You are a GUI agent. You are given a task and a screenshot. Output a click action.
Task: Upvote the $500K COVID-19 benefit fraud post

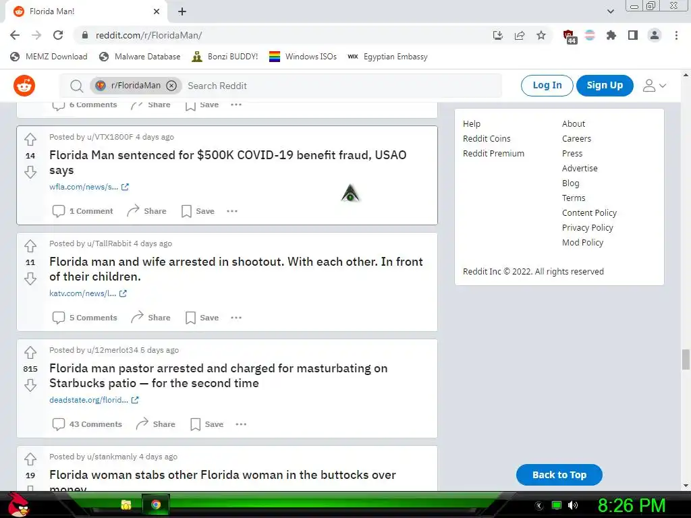point(30,139)
